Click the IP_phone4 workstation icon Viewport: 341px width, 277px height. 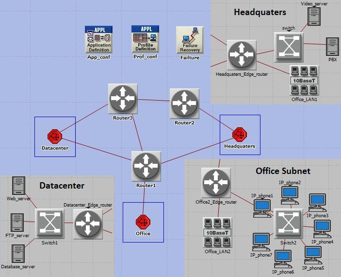pos(323,229)
